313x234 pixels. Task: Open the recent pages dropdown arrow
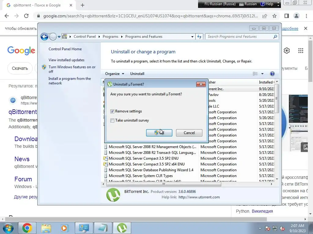coord(59,37)
